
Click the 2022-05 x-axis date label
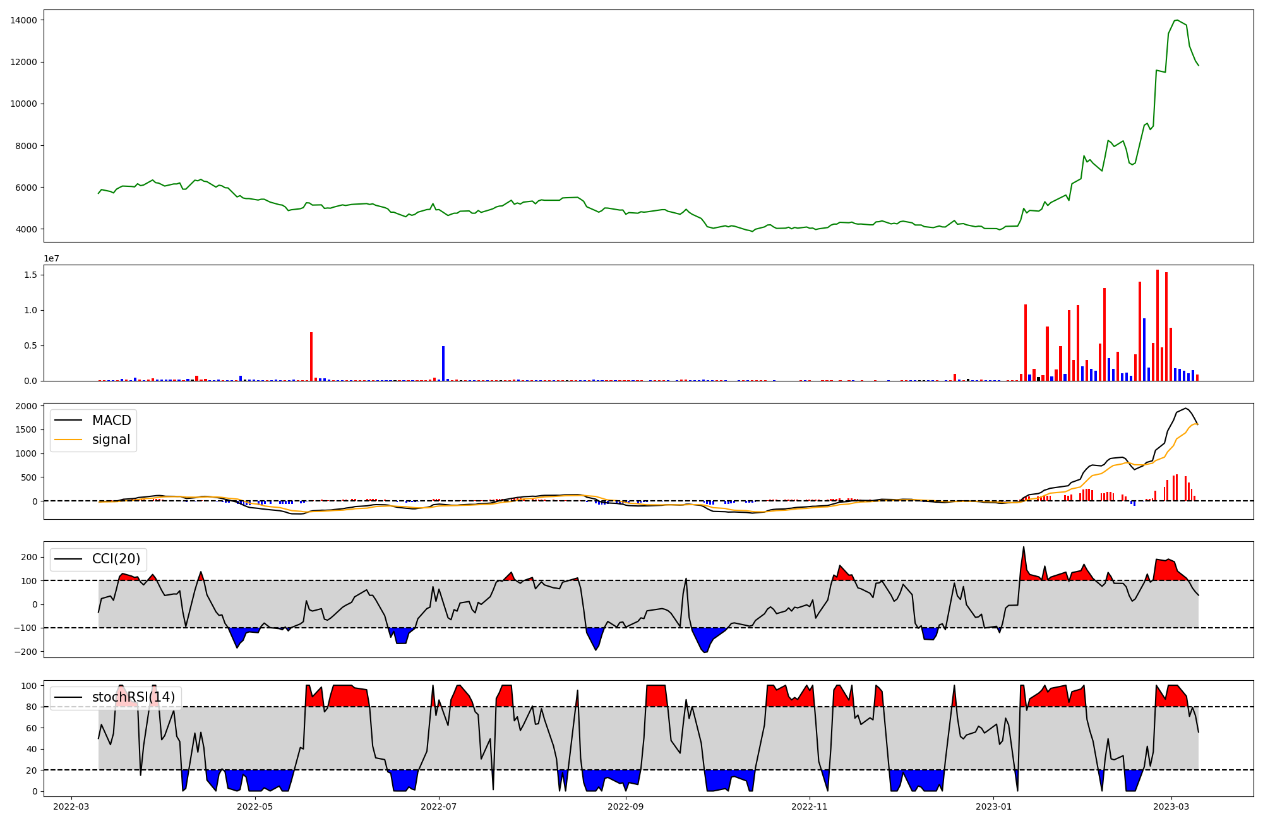click(255, 806)
